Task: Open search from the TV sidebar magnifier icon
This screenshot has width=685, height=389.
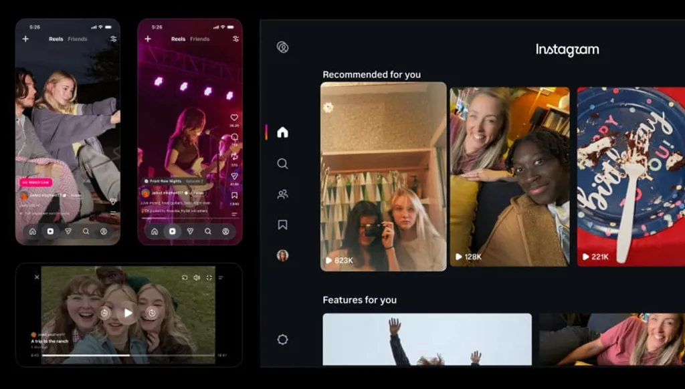Action: [x=282, y=164]
